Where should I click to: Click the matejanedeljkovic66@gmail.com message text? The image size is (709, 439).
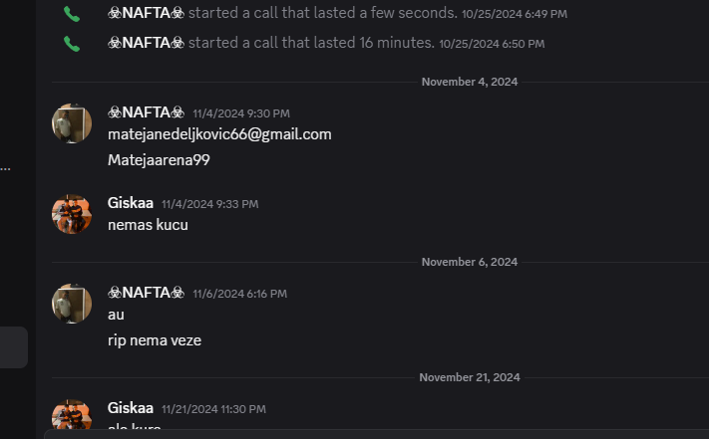pyautogui.click(x=219, y=134)
